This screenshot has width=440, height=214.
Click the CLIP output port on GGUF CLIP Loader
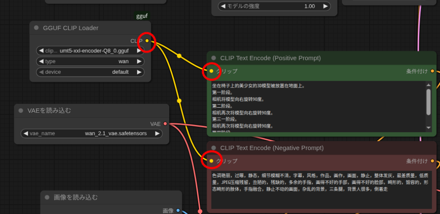pos(147,41)
